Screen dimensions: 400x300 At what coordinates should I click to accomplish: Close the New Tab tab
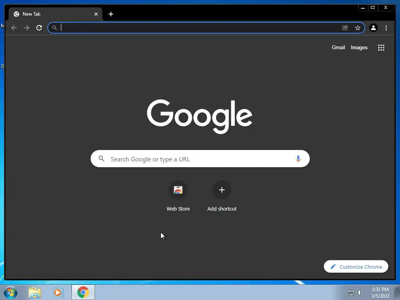click(x=96, y=14)
